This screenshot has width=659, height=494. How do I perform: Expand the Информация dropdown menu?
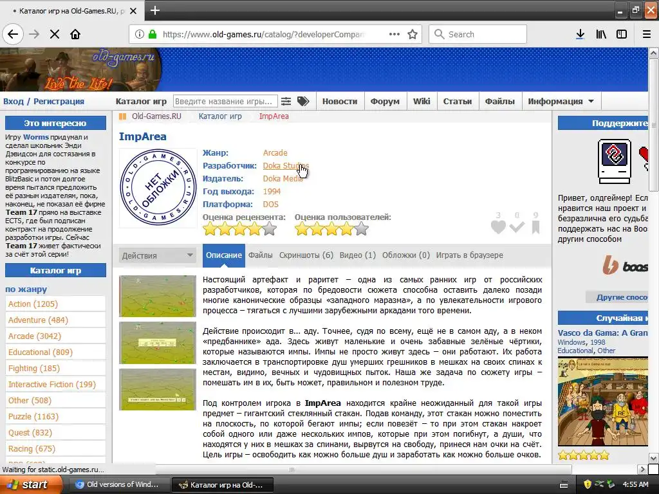561,101
